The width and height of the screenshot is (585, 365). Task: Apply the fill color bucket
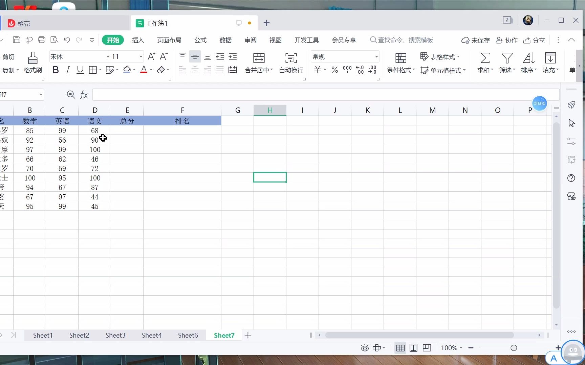127,70
